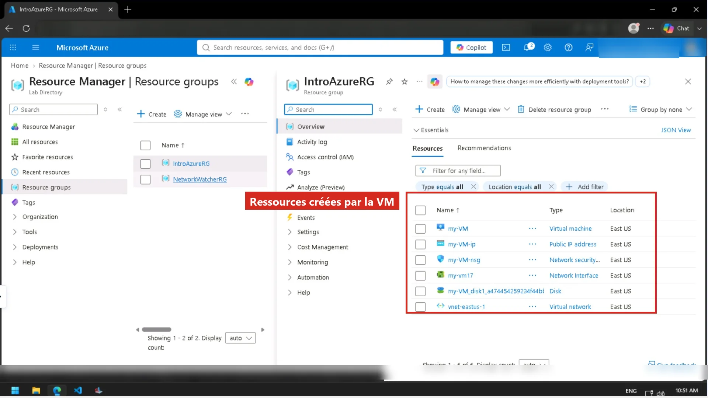
Task: Select all resources header checkbox
Action: (x=420, y=210)
